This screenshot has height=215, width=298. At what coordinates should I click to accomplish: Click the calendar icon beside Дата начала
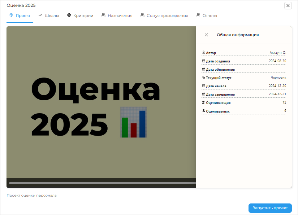(x=203, y=86)
